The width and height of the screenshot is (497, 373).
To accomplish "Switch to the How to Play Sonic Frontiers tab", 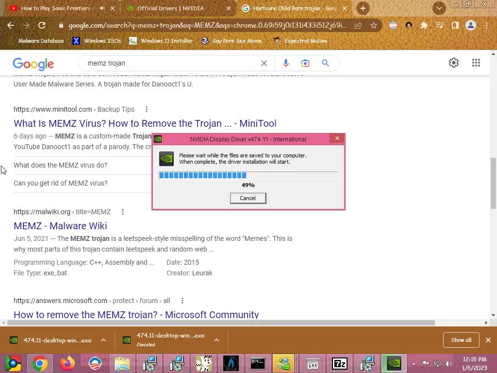I will [x=55, y=8].
